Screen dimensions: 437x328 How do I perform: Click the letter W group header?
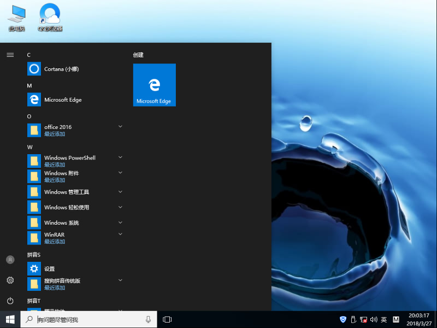coord(29,147)
